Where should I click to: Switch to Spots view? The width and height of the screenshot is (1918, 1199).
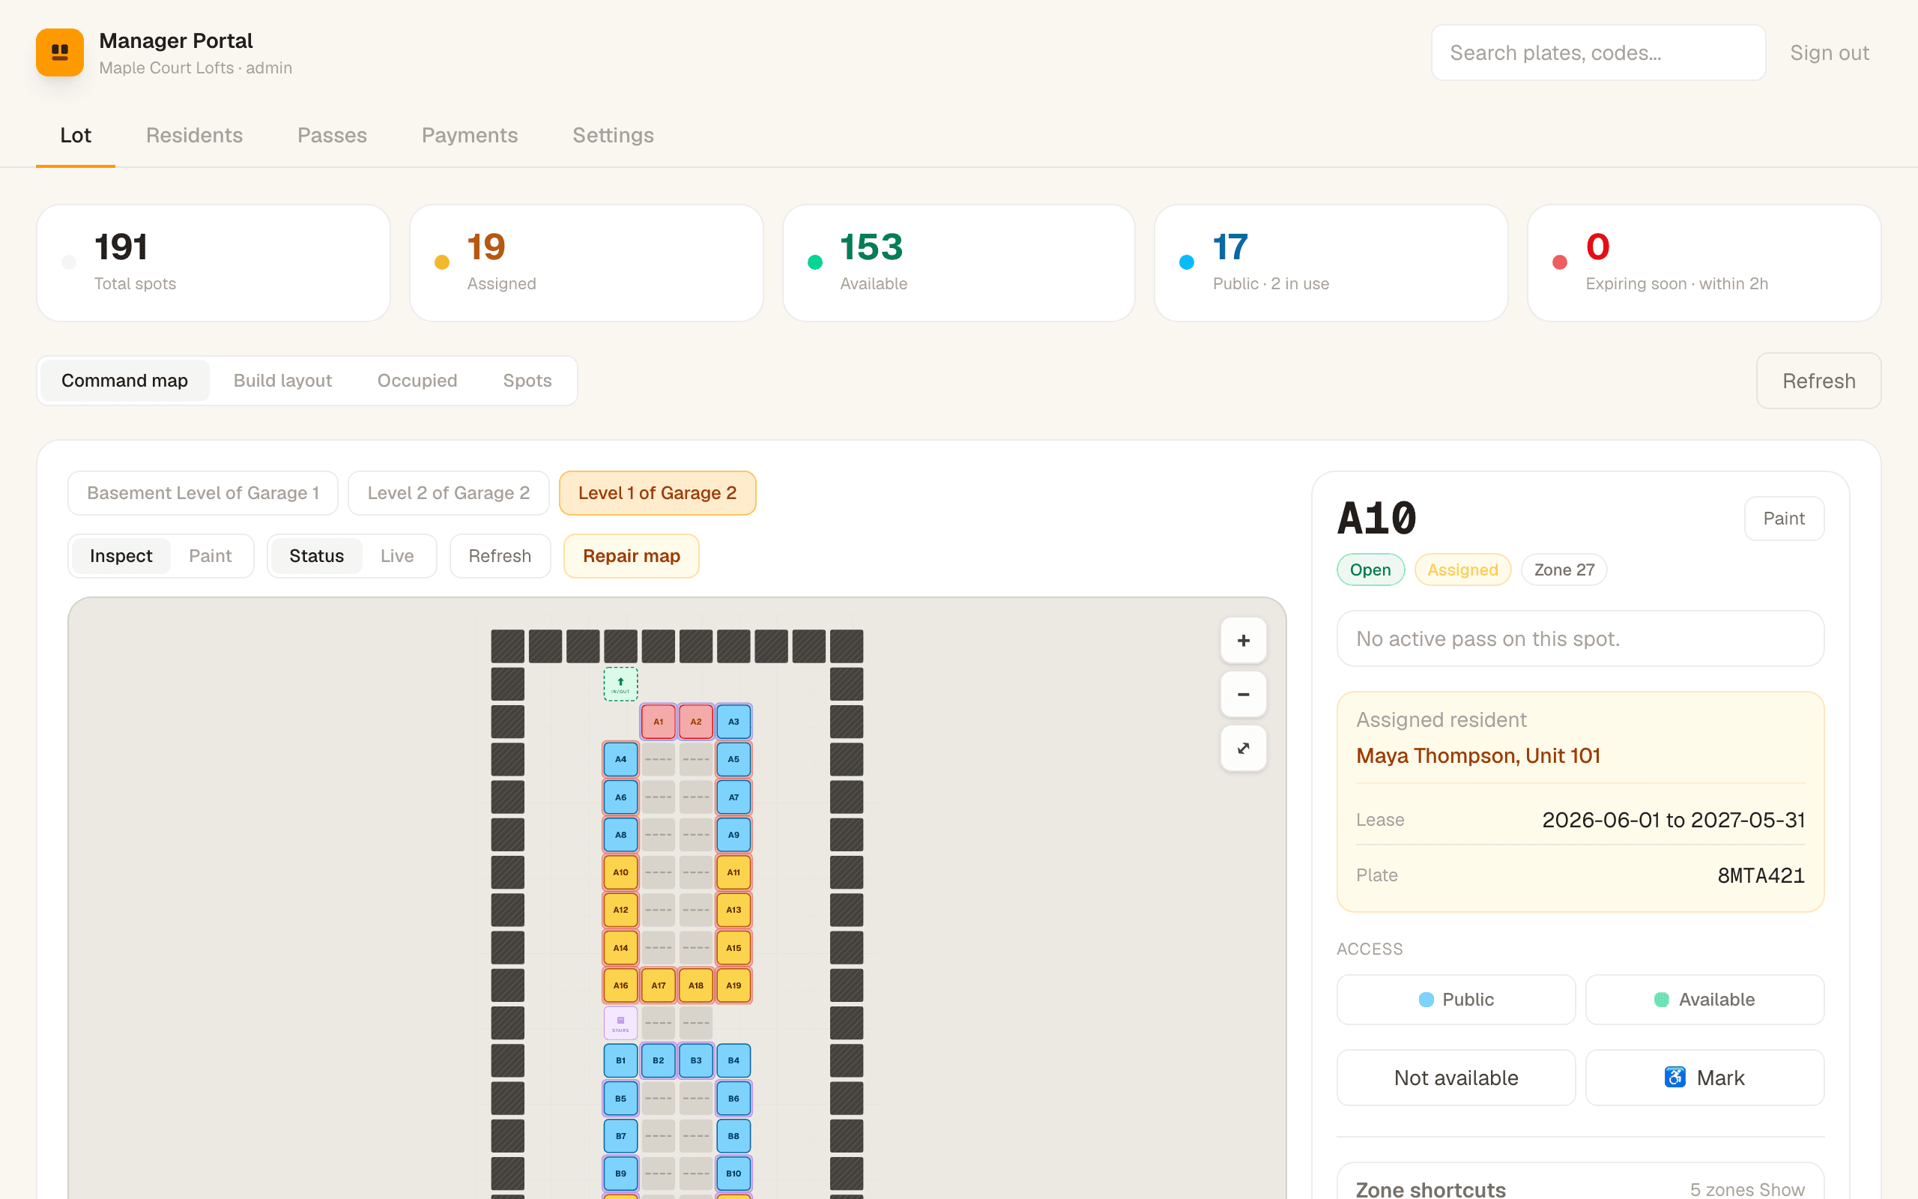pyautogui.click(x=527, y=381)
